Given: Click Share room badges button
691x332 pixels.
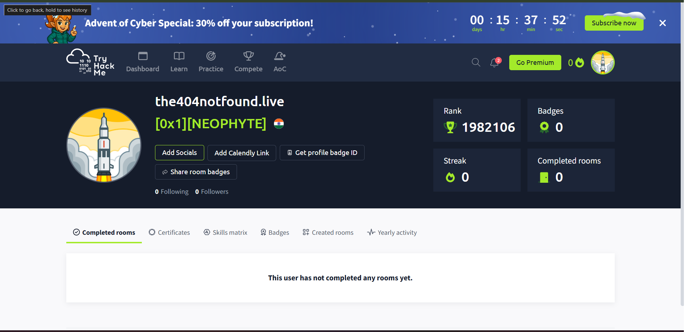Looking at the screenshot, I should pyautogui.click(x=196, y=172).
